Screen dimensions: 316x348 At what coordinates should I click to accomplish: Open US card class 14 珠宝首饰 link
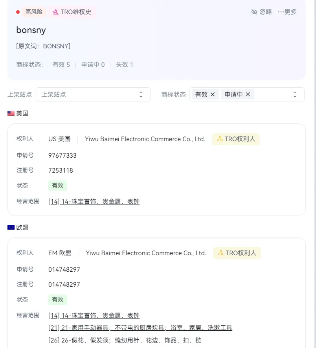click(94, 201)
